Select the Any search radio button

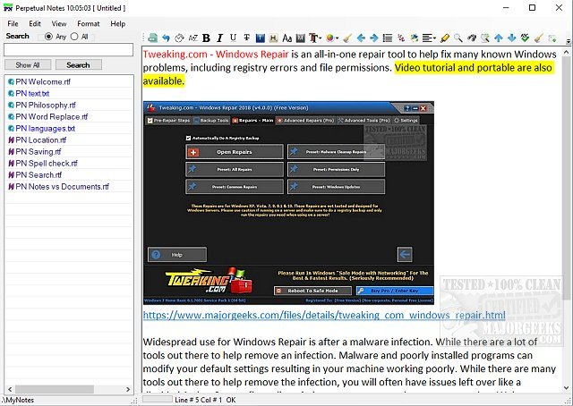(x=48, y=37)
